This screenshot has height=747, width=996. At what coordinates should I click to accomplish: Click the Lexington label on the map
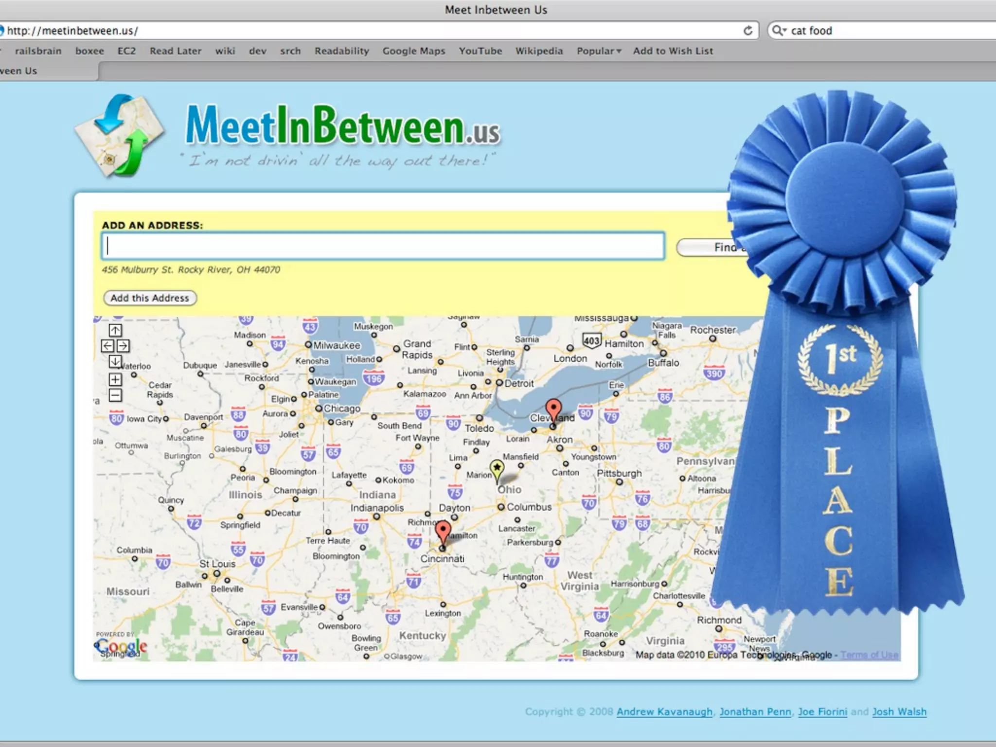(443, 613)
